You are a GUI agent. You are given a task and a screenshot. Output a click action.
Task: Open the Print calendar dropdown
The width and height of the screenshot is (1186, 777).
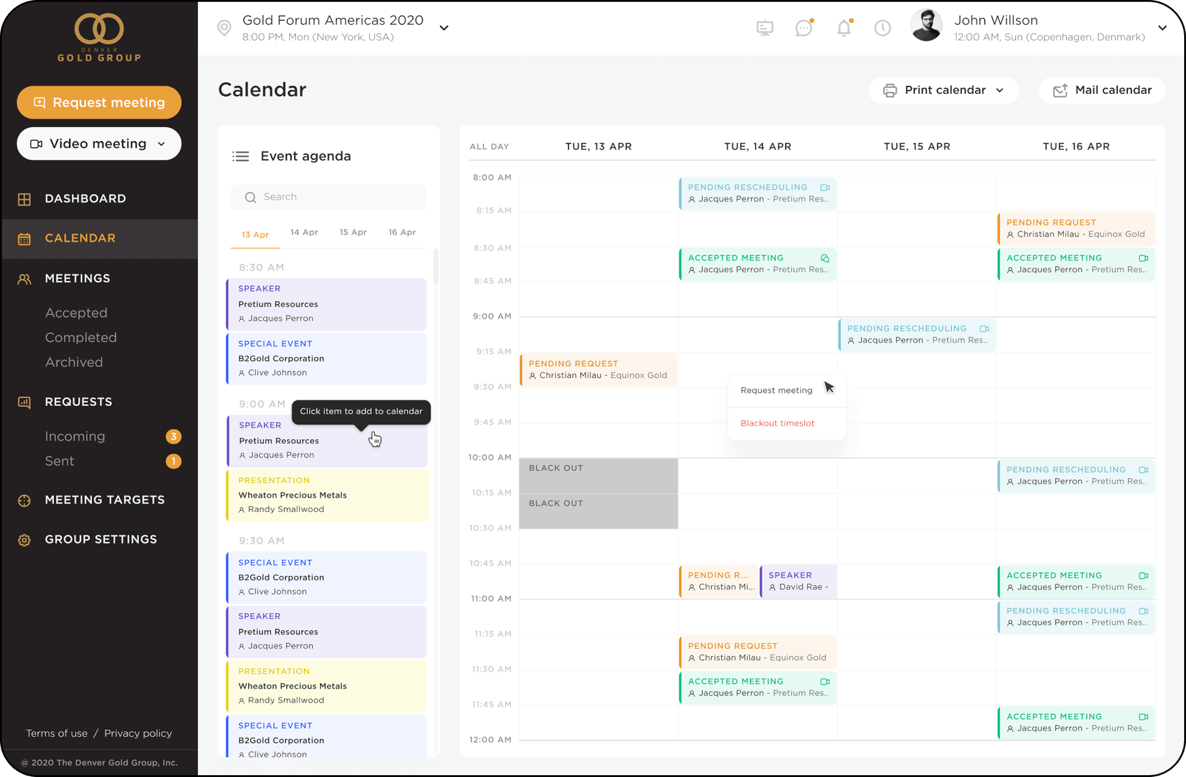[x=943, y=90]
